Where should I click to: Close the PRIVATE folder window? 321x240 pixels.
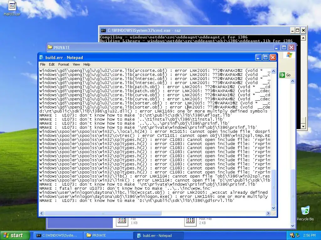point(291,47)
